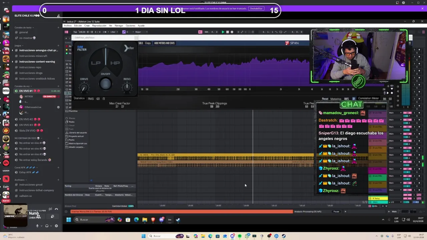
Task: Click Deshabilitar streamer mode button
Action: point(256,9)
